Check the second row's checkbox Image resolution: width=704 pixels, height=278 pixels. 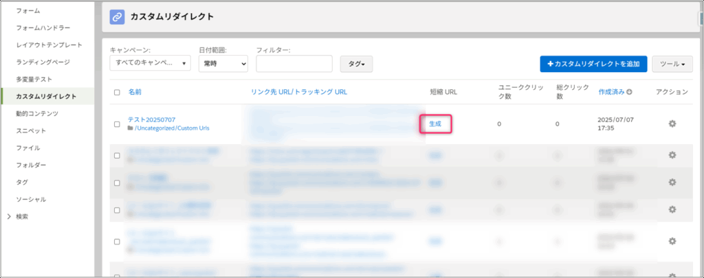[x=117, y=155]
